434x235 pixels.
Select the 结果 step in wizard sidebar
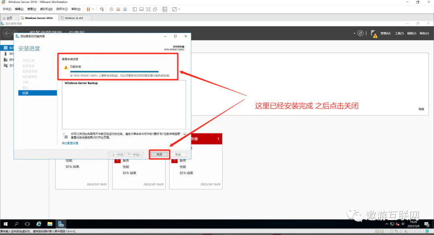click(38, 93)
